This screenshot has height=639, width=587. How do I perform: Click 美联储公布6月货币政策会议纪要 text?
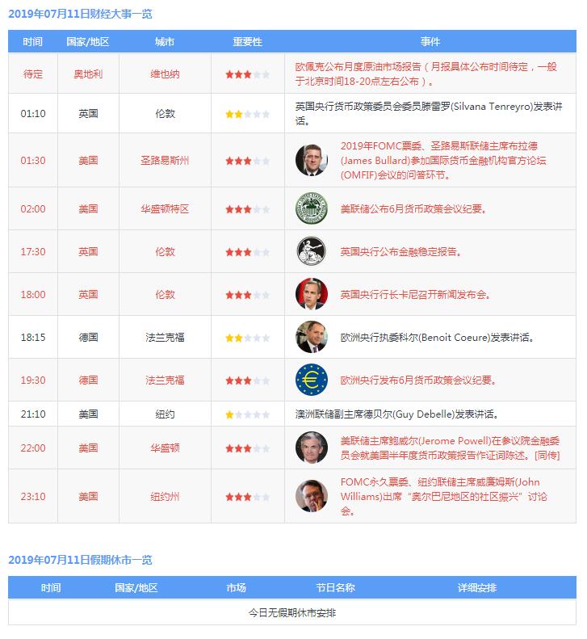point(413,209)
